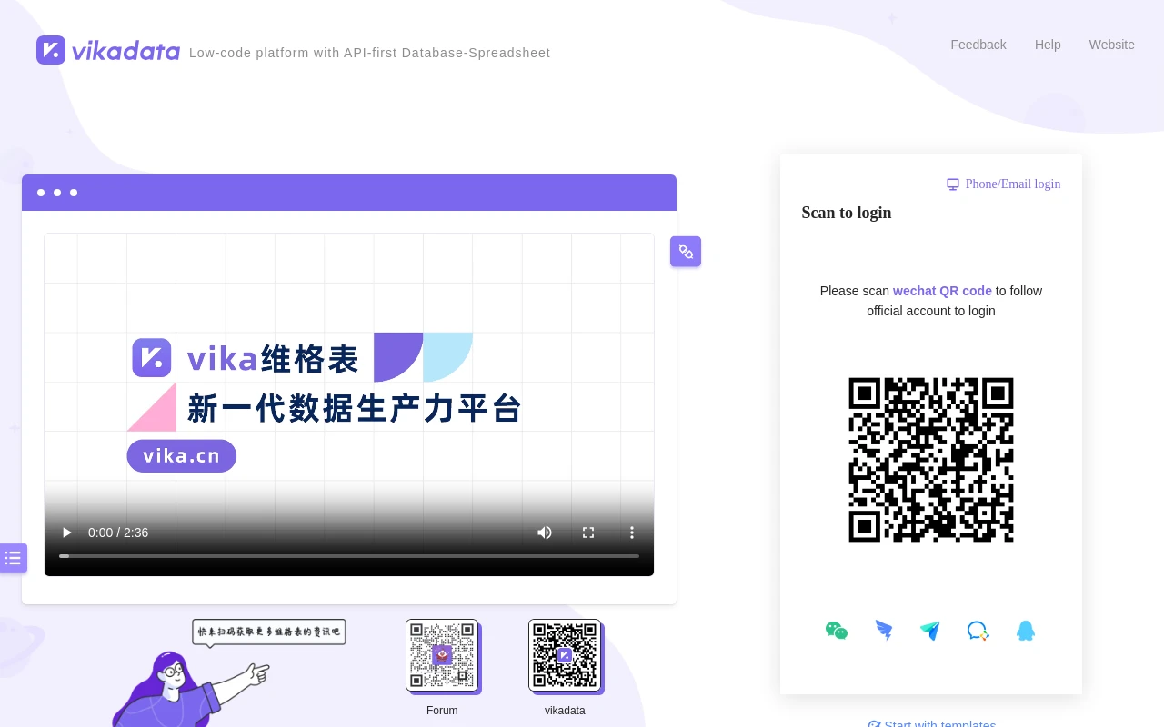
Task: Open the Help menu item
Action: pos(1047,45)
